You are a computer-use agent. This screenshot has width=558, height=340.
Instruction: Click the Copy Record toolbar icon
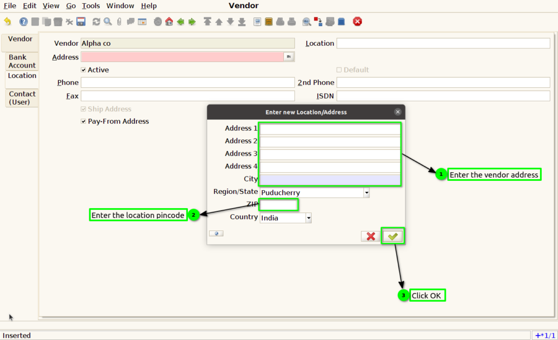pyautogui.click(x=46, y=22)
